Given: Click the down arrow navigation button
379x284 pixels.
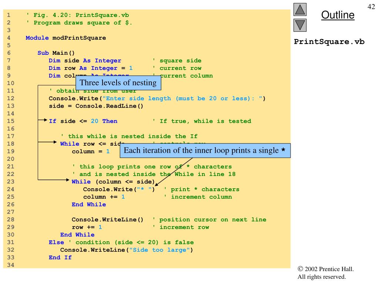Looking at the screenshot, I should 300,26.
